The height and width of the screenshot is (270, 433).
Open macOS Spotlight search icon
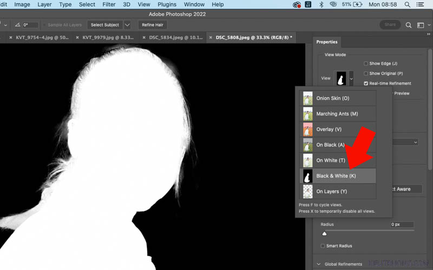[x=408, y=4]
